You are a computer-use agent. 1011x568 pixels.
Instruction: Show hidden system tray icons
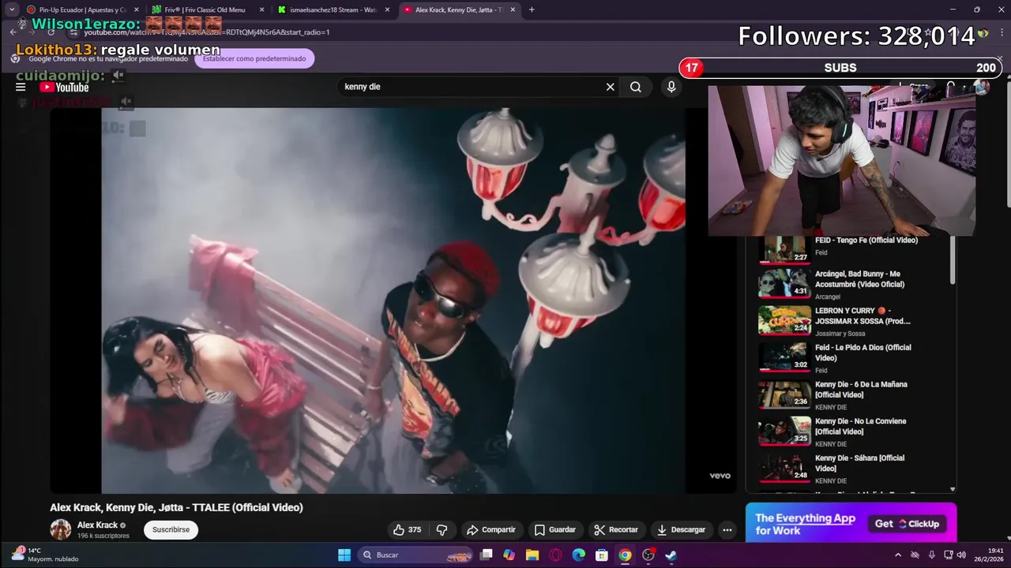click(898, 555)
